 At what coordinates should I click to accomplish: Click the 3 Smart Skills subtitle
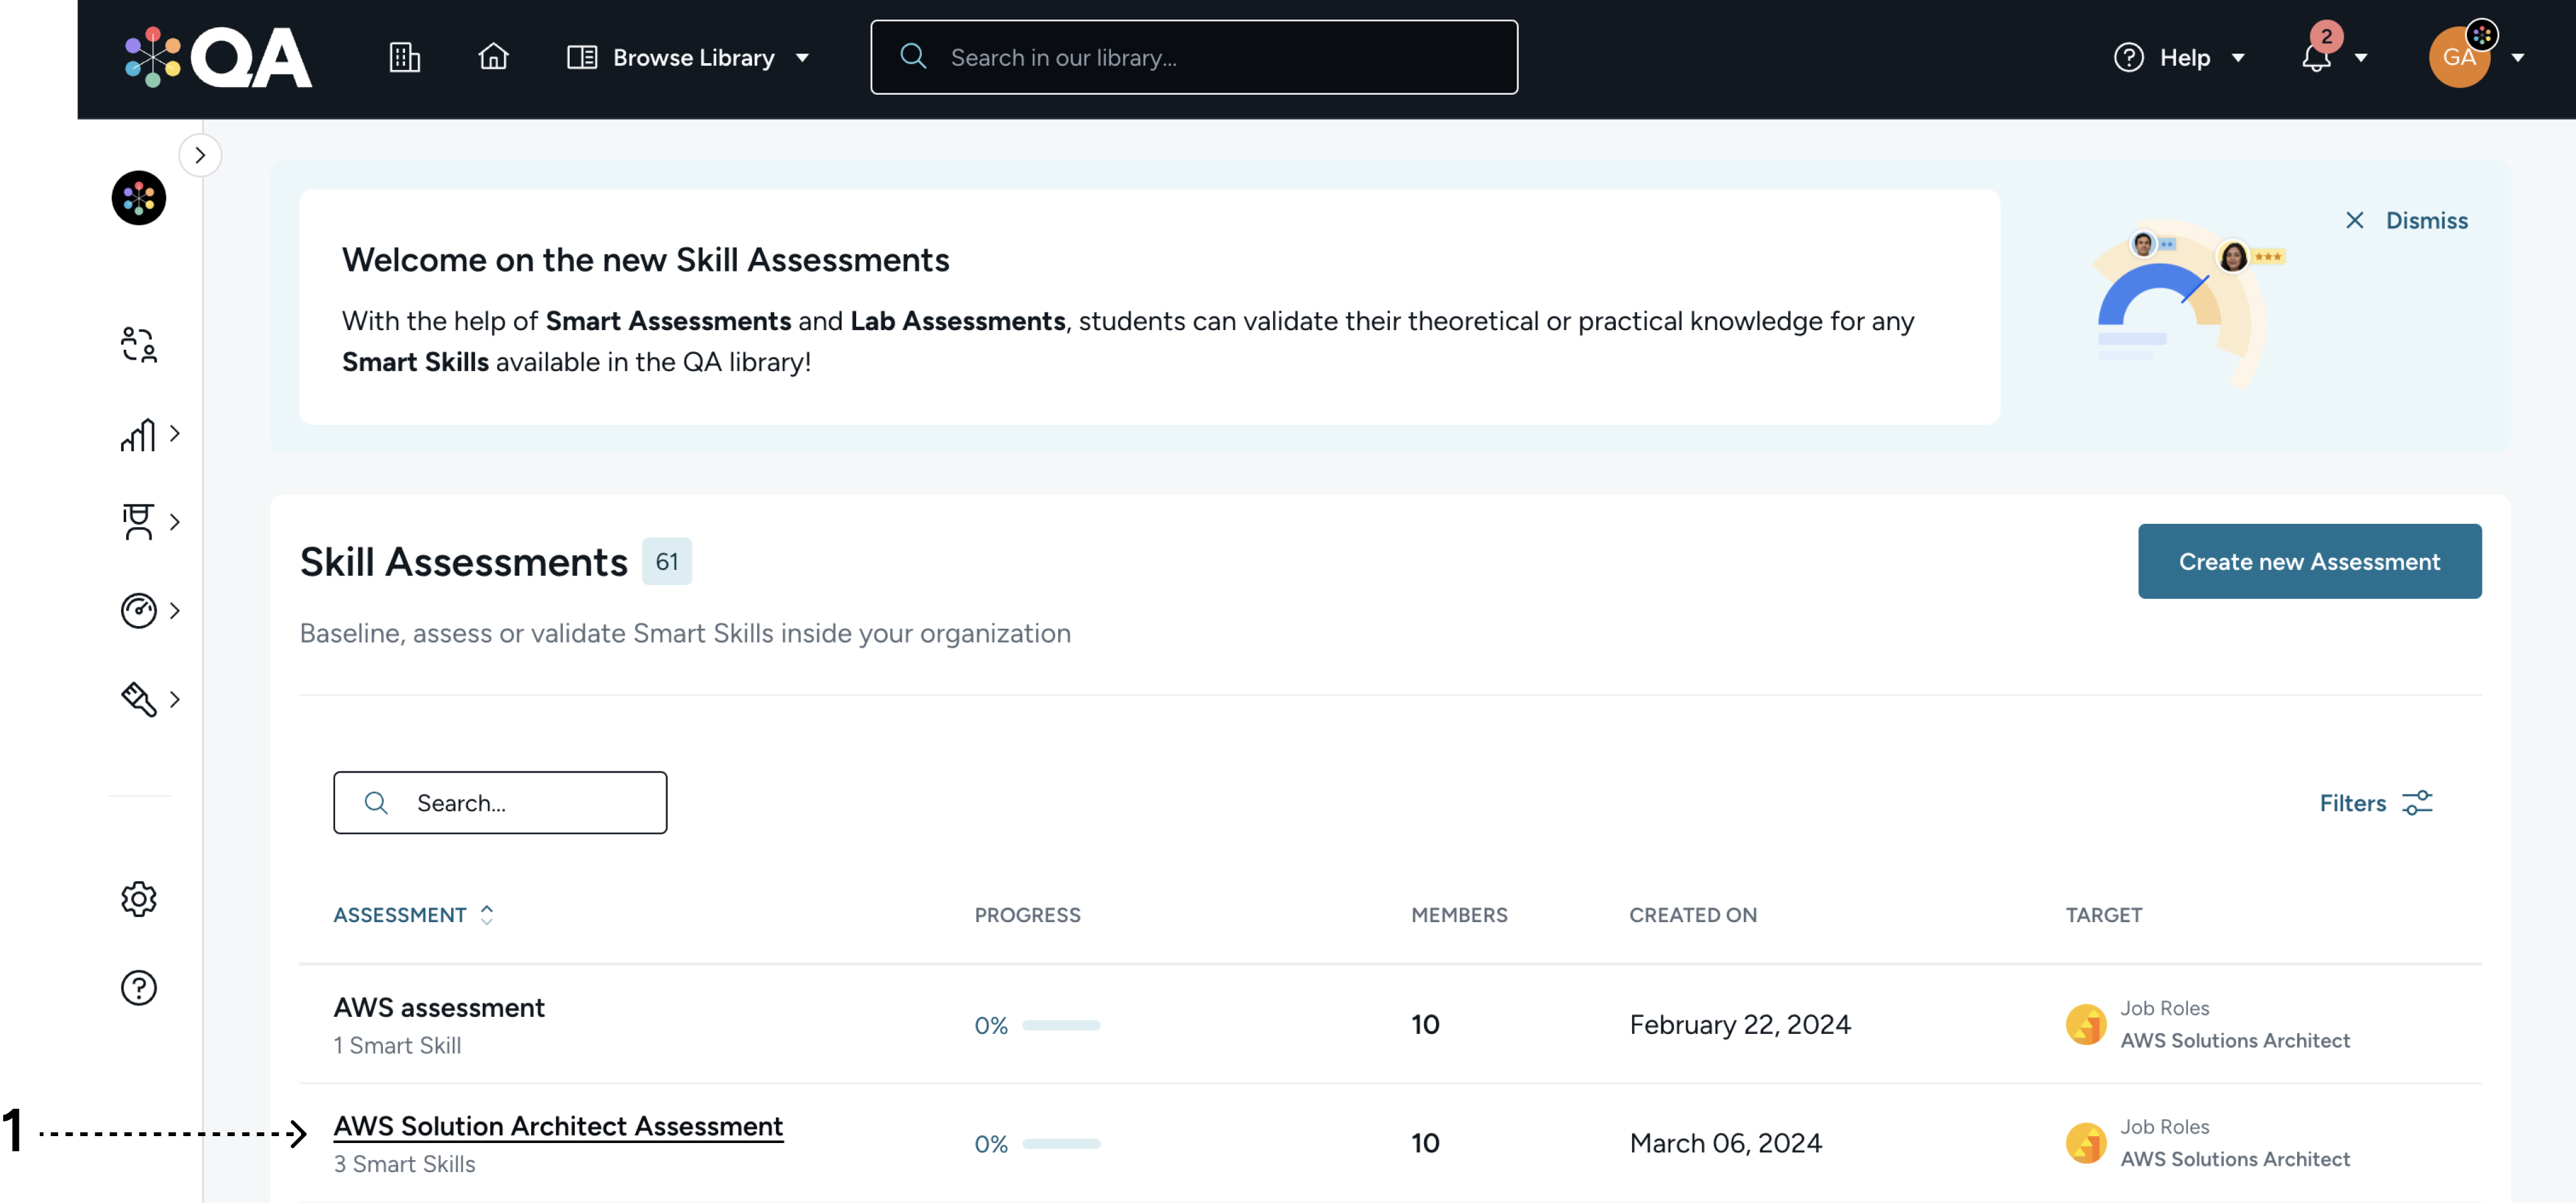(x=404, y=1164)
